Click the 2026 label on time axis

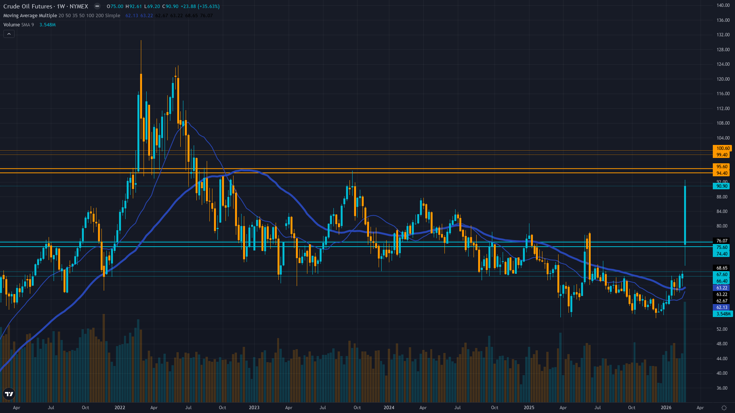coord(666,408)
